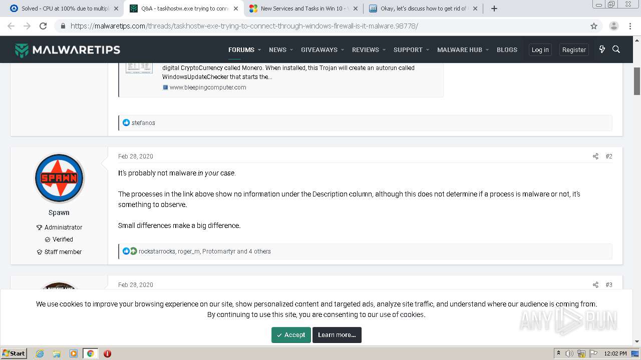Open the Windows Start menu
The height and width of the screenshot is (360, 641).
pos(14,353)
